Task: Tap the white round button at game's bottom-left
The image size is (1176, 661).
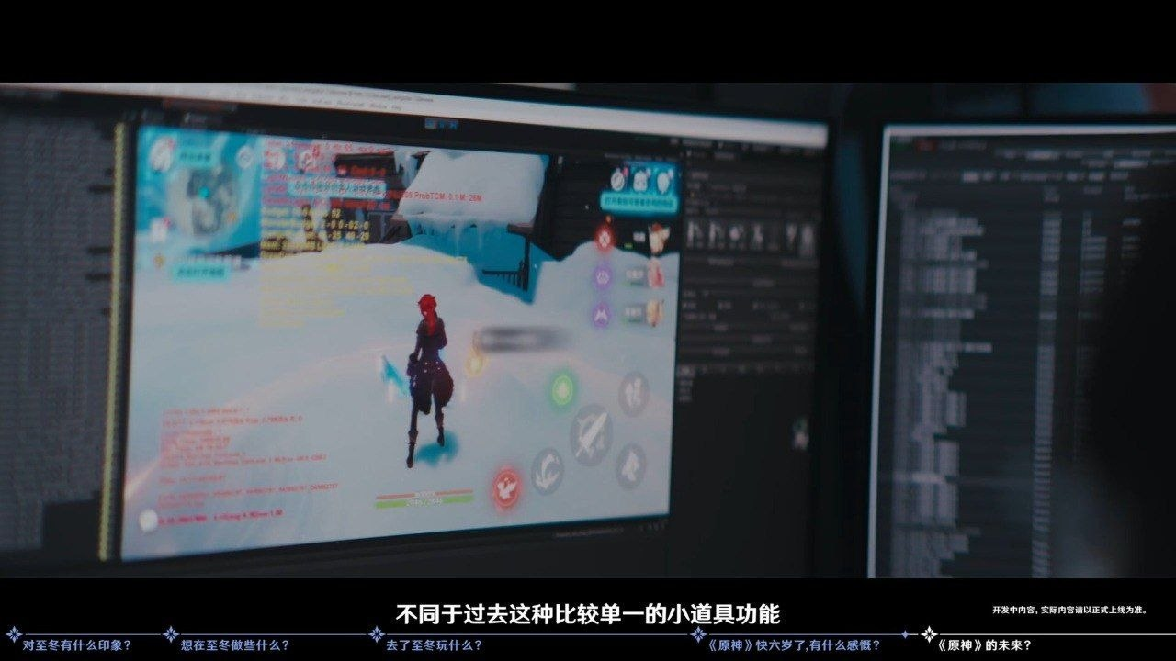Action: click(148, 520)
